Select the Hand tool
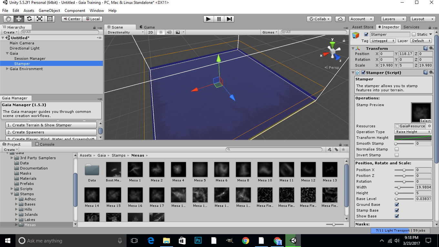 [8, 19]
